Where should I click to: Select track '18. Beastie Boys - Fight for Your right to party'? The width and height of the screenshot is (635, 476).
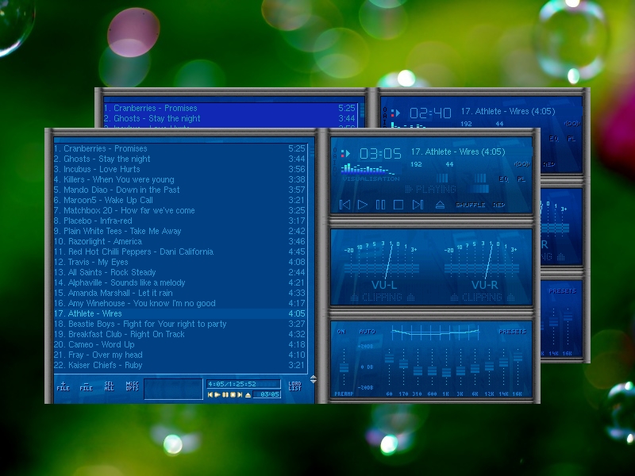[x=180, y=324]
